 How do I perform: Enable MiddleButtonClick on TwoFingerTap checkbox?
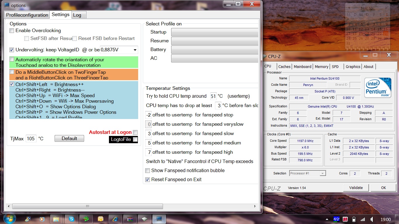click(12, 72)
